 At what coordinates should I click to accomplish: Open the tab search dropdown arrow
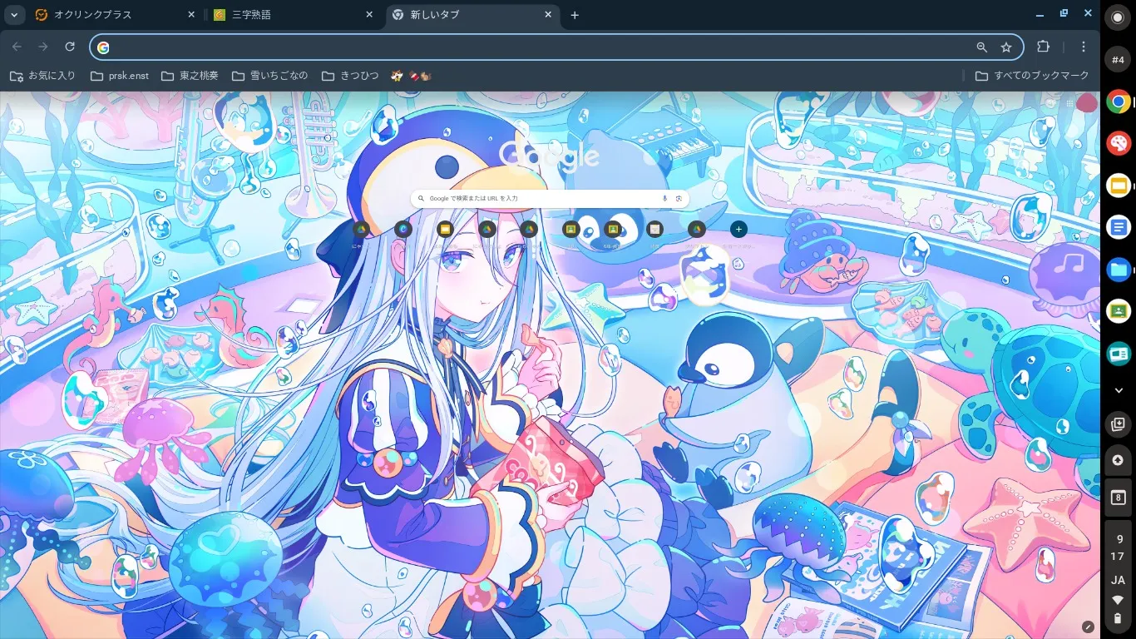click(14, 15)
